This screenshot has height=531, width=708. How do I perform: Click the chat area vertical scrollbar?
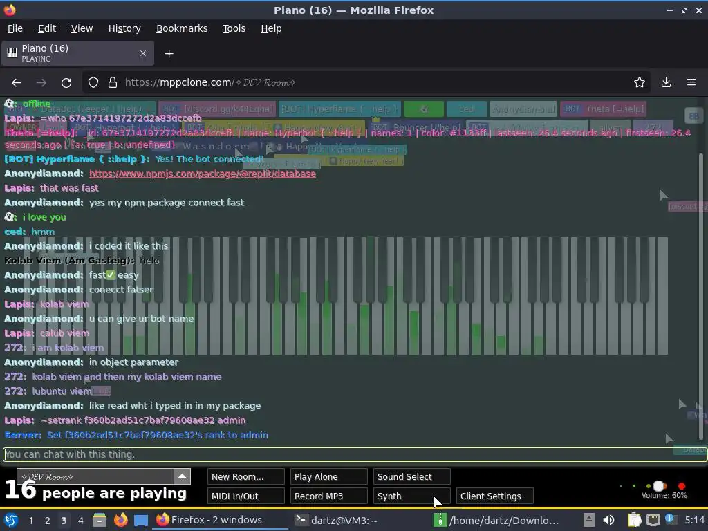pyautogui.click(x=701, y=296)
